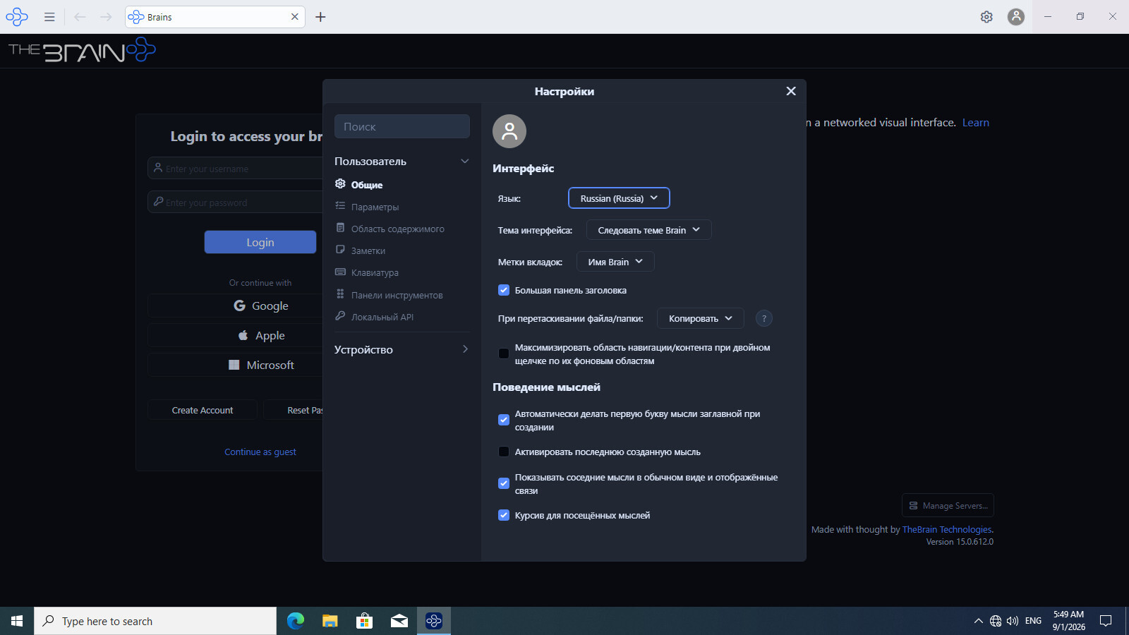1129x635 pixels.
Task: Open Следовать теме Brain theme dropdown
Action: (648, 230)
